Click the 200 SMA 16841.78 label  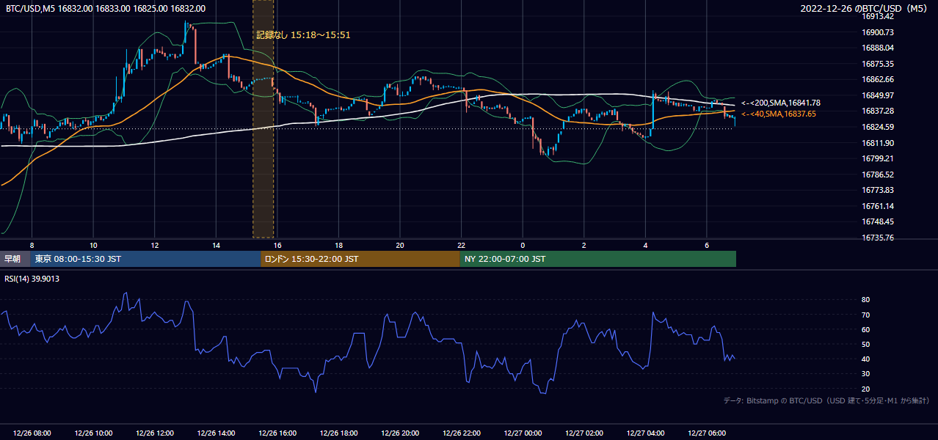pos(781,103)
